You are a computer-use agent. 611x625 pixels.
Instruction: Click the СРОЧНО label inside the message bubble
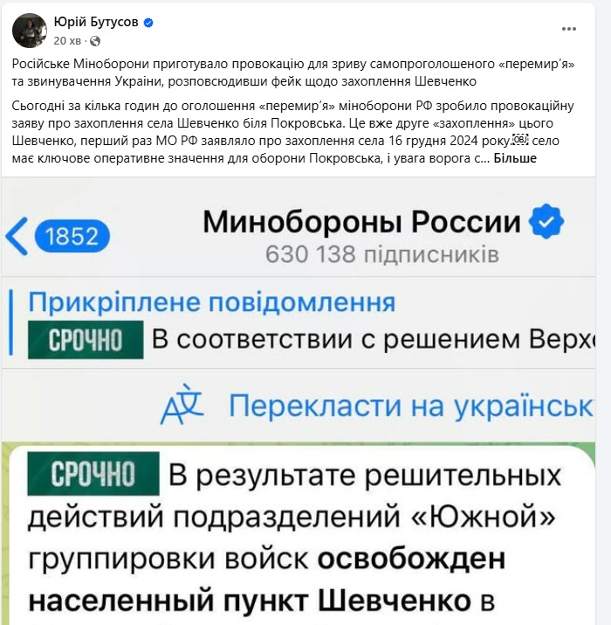coord(93,475)
